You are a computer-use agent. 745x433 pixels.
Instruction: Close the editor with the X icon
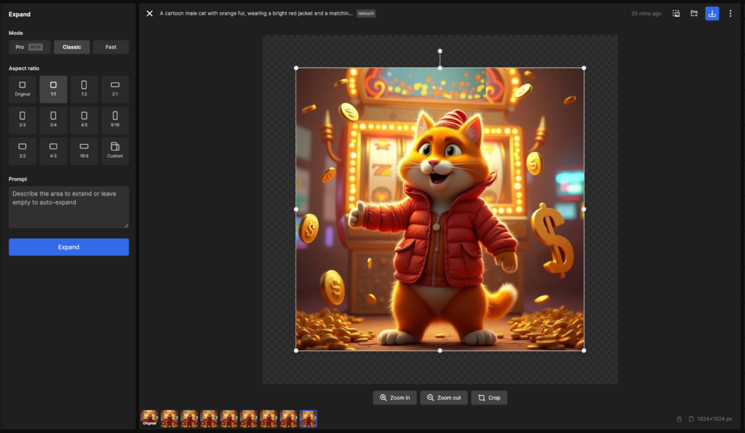pos(149,13)
